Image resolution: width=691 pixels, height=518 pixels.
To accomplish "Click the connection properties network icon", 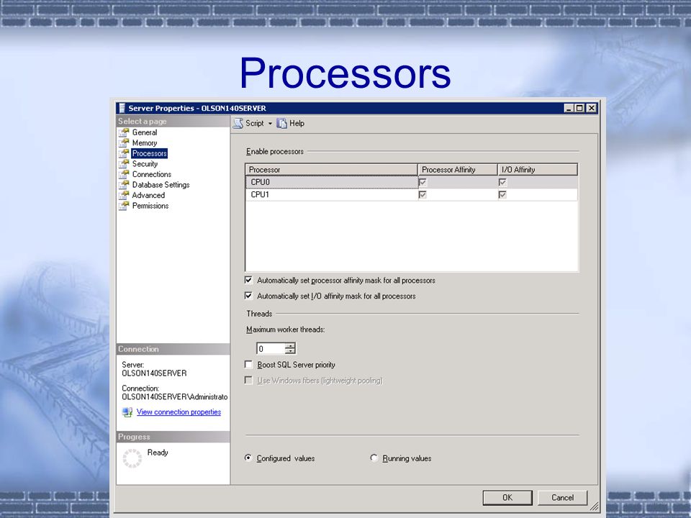I will 127,412.
